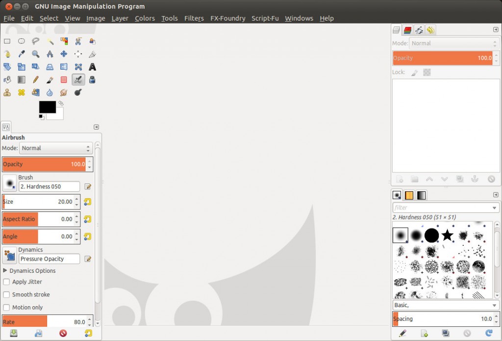This screenshot has height=341, width=502.
Task: Select the Heal tool
Action: coord(22,92)
